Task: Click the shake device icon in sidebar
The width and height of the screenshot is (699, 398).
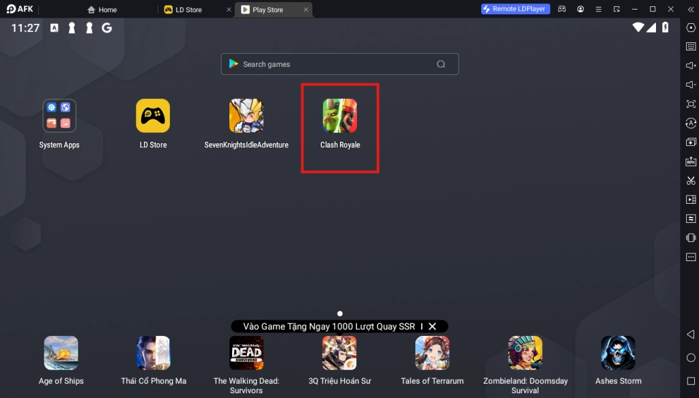Action: coord(691,238)
